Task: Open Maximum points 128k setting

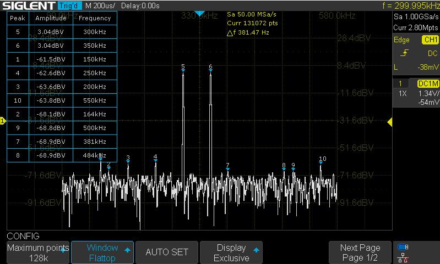Action: 37,252
